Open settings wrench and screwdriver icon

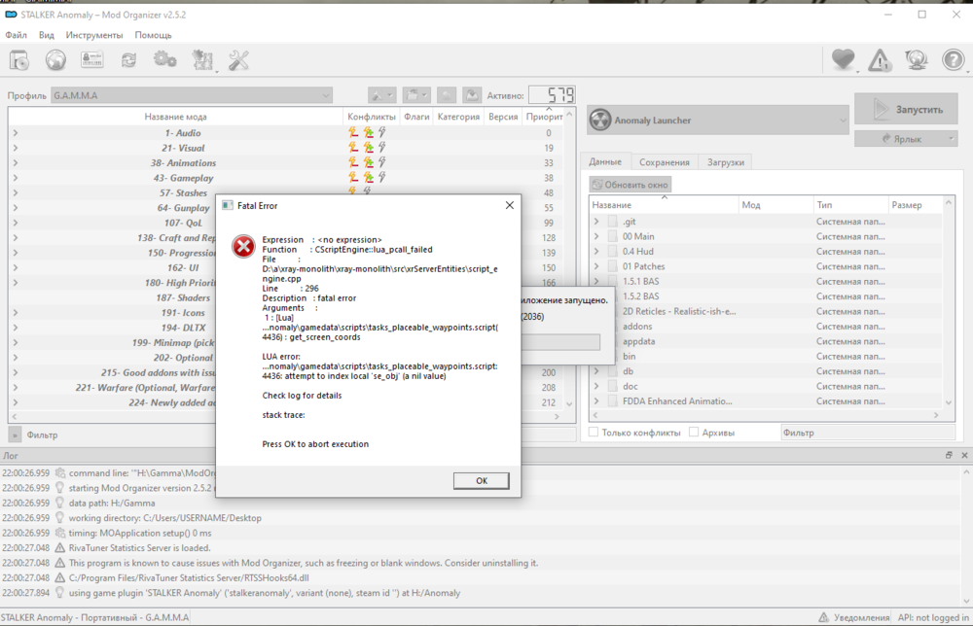(239, 60)
